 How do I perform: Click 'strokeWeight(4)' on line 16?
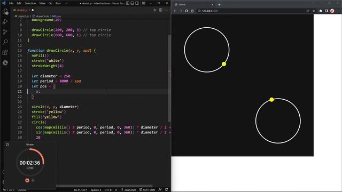48,66
